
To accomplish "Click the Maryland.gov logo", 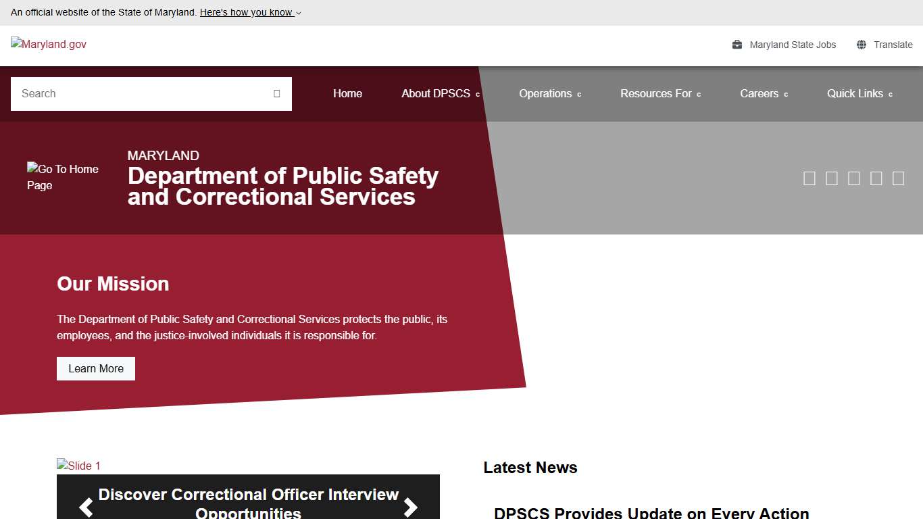I will (x=48, y=45).
